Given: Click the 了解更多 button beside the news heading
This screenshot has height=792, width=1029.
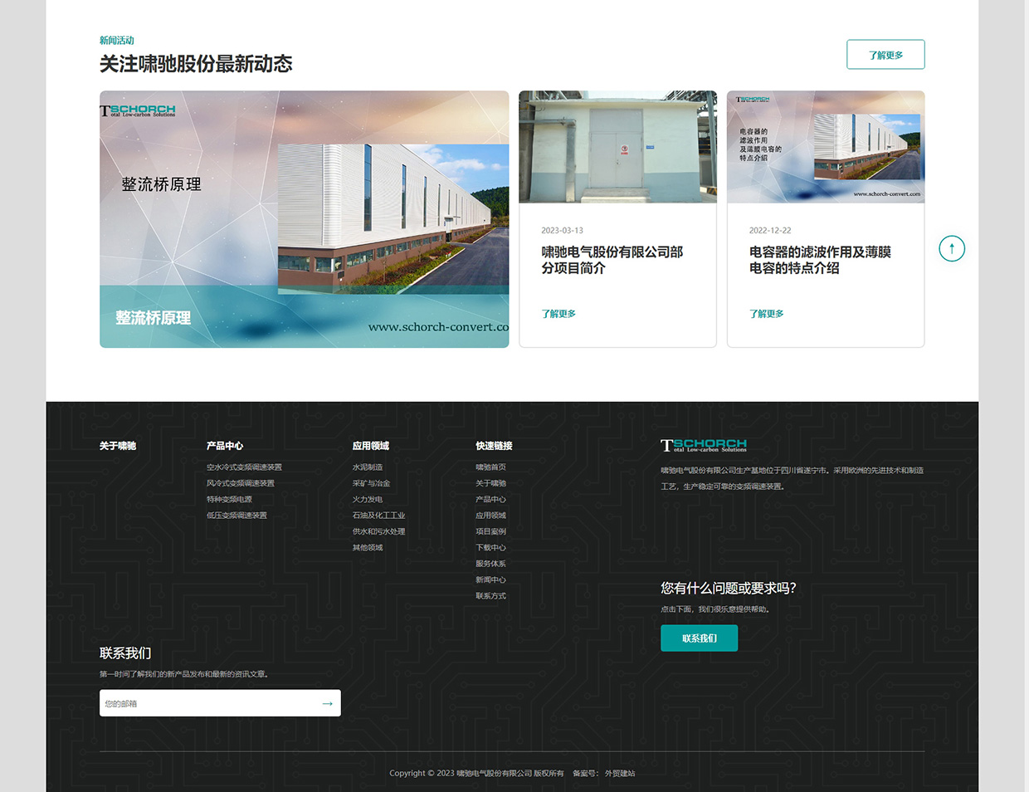Looking at the screenshot, I should point(885,55).
